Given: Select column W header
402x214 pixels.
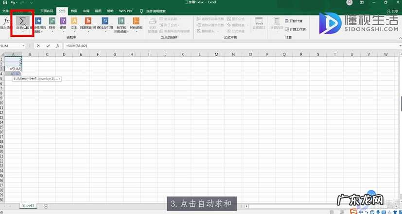Looking at the screenshot, I should 386,54.
